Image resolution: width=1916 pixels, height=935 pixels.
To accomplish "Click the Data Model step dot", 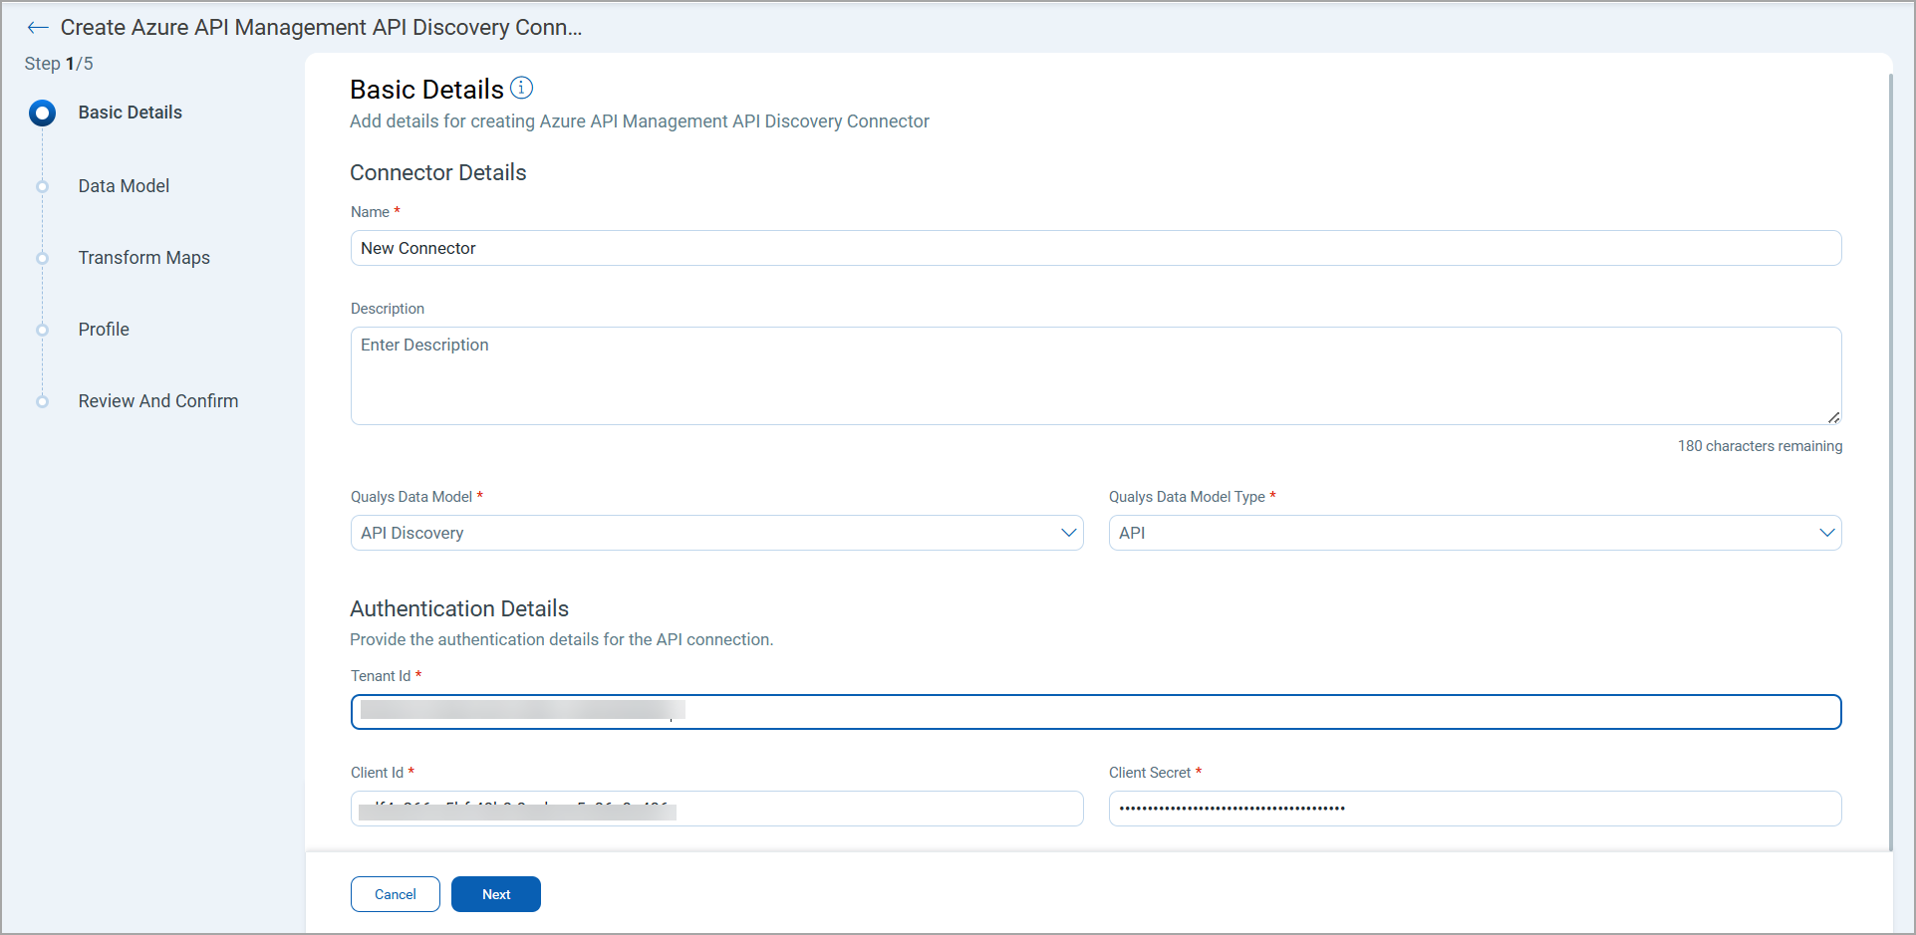I will tap(42, 186).
